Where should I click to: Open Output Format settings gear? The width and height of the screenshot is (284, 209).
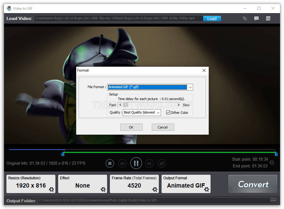207,190
